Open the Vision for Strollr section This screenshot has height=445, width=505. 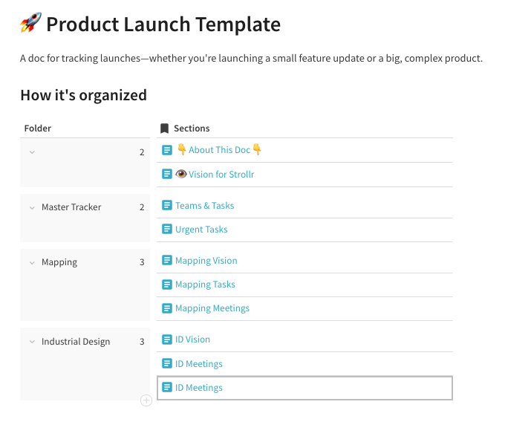(221, 175)
